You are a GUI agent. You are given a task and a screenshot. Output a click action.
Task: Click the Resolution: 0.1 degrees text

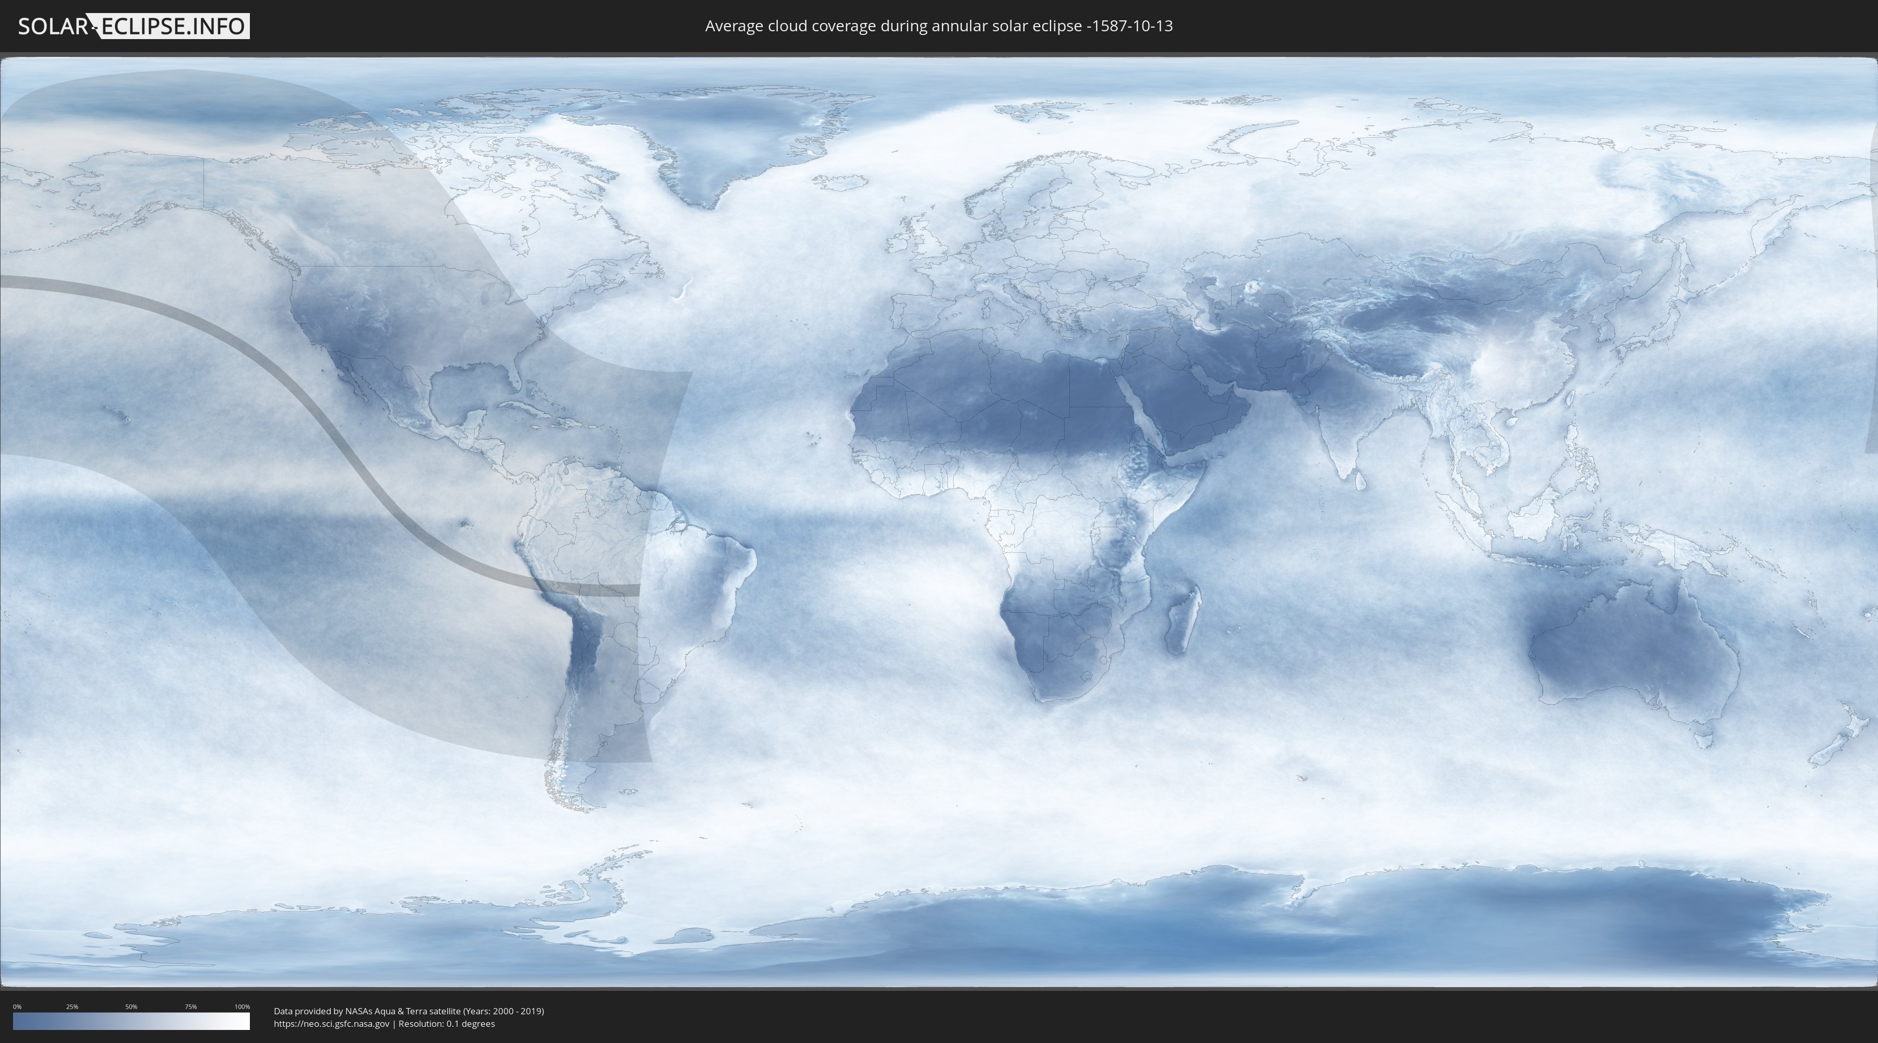click(446, 1024)
